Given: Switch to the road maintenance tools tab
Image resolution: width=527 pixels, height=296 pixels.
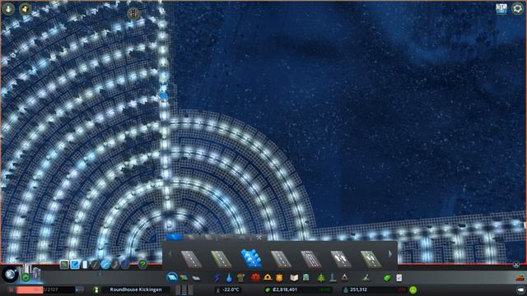Looking at the screenshot, I should pos(259,238).
